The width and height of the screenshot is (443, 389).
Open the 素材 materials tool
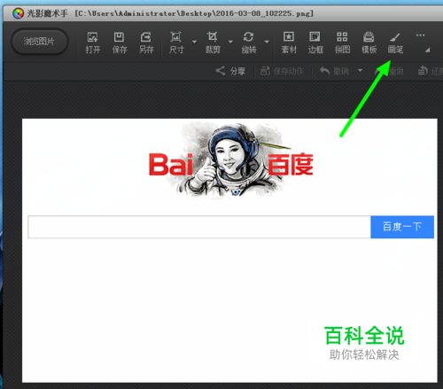289,43
